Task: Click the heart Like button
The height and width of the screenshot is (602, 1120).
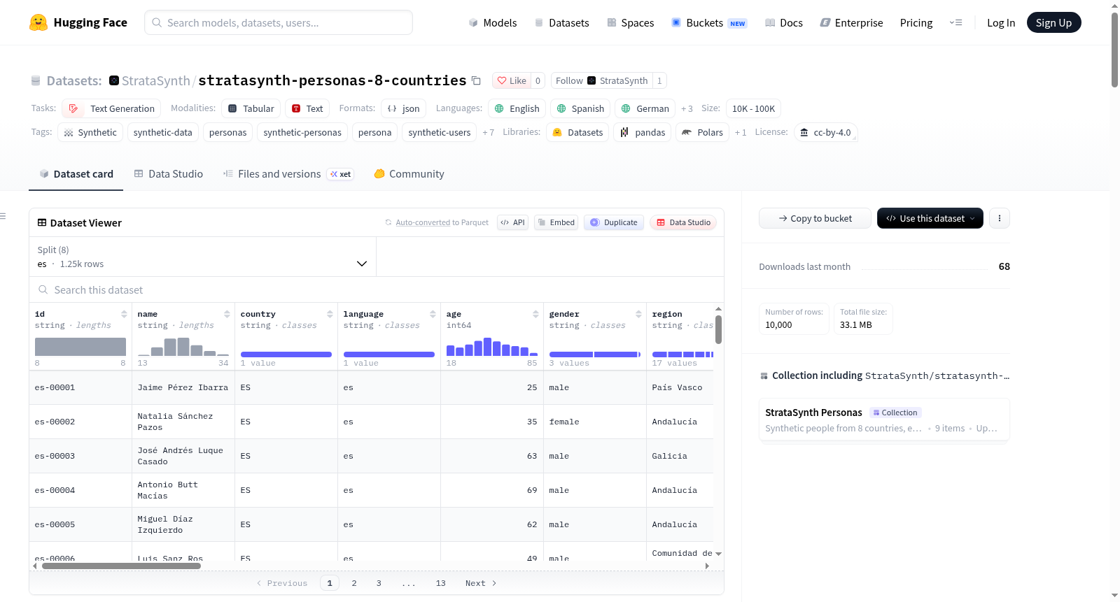Action: (512, 80)
